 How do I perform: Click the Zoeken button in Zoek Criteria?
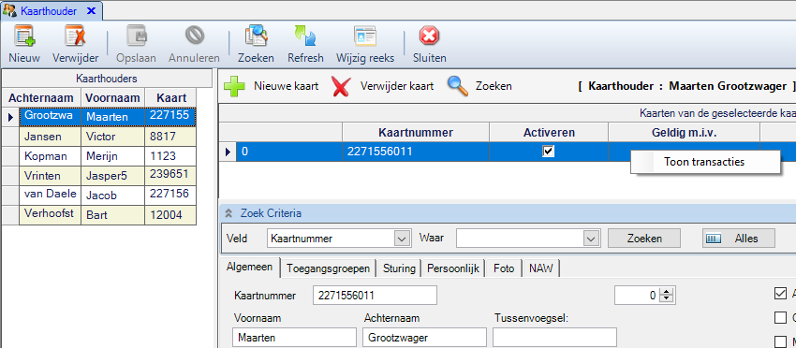(644, 238)
